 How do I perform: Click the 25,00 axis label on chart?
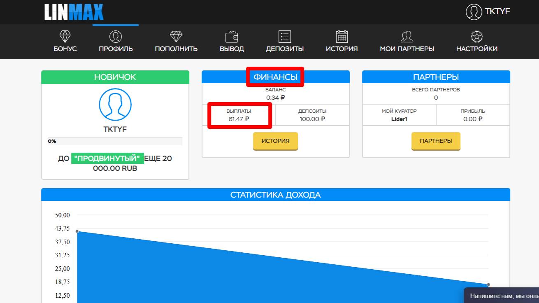(x=63, y=269)
